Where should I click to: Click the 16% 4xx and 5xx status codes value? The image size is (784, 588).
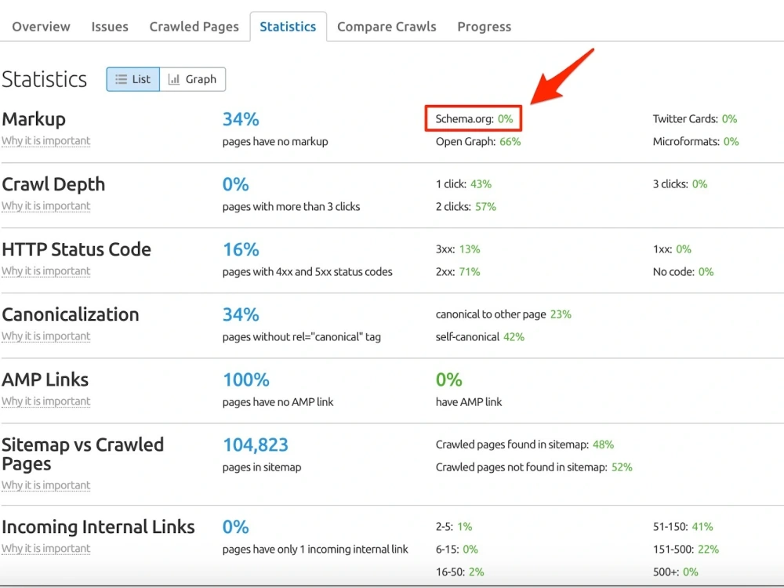click(241, 249)
